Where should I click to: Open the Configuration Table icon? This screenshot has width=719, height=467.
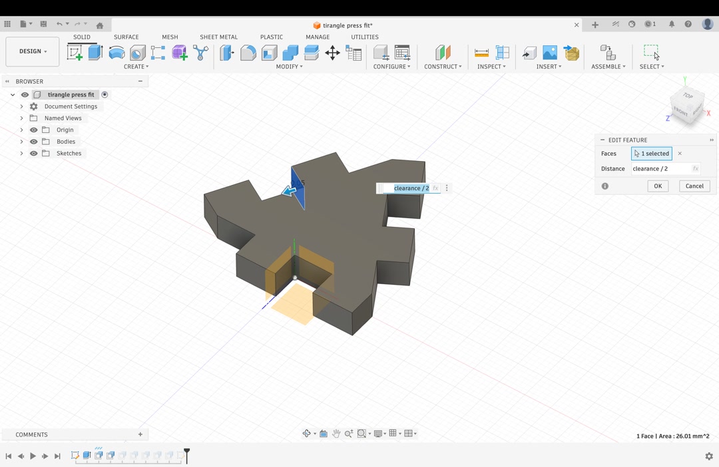pyautogui.click(x=402, y=53)
